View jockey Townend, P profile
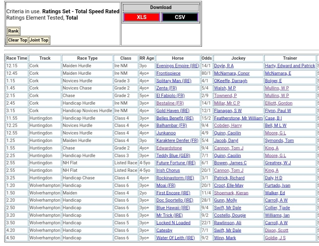Image resolution: width=319 pixels, height=246 pixels. [x=225, y=96]
